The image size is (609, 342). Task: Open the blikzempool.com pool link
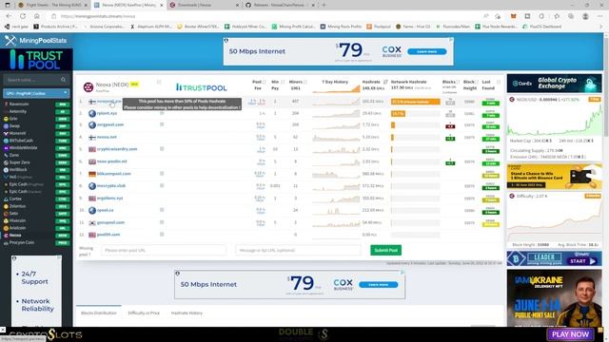coord(114,174)
